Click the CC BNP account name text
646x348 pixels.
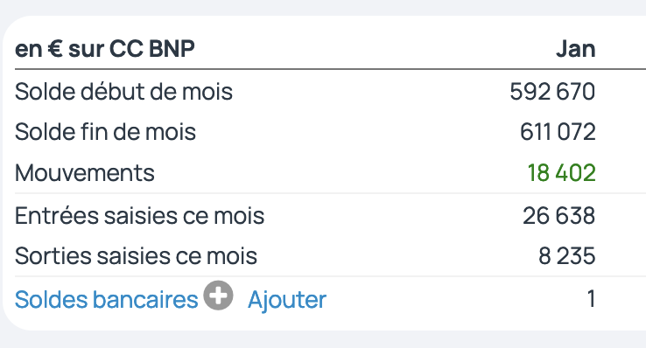152,49
